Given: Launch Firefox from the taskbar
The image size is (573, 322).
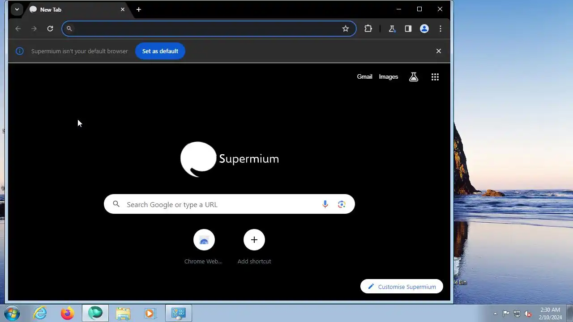Looking at the screenshot, I should [x=68, y=313].
